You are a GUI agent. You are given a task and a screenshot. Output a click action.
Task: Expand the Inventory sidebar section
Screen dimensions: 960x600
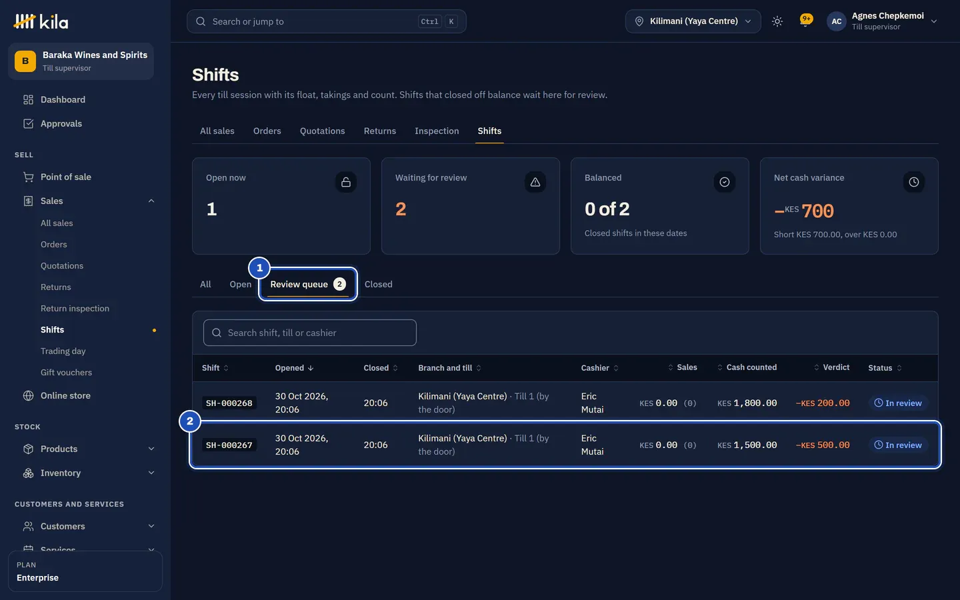pyautogui.click(x=151, y=473)
